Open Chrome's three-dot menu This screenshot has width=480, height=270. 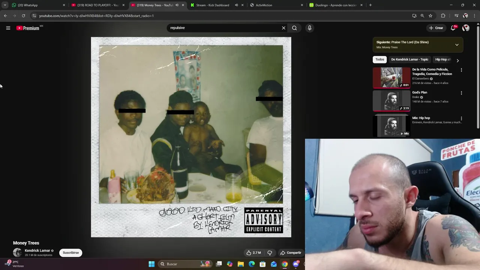point(474,16)
